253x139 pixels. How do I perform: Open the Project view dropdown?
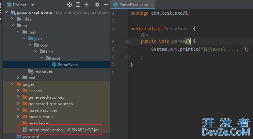pyautogui.click(x=33, y=5)
